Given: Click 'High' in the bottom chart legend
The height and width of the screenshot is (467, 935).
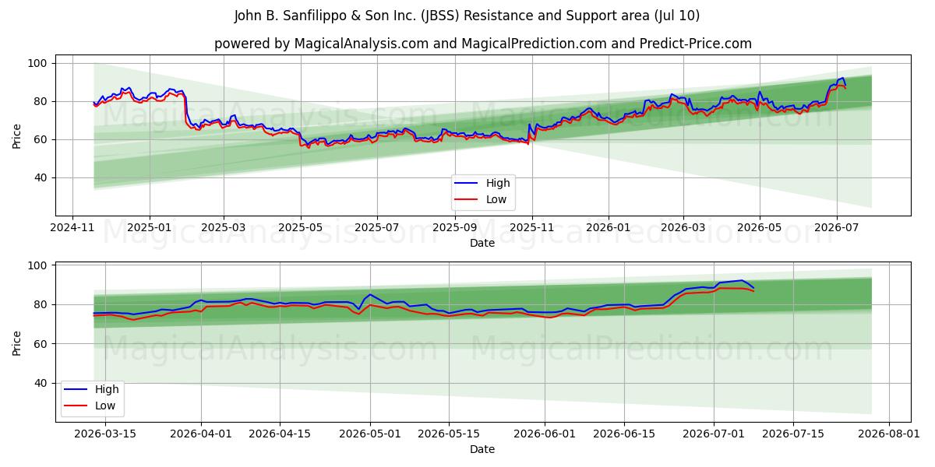Looking at the screenshot, I should click(106, 389).
